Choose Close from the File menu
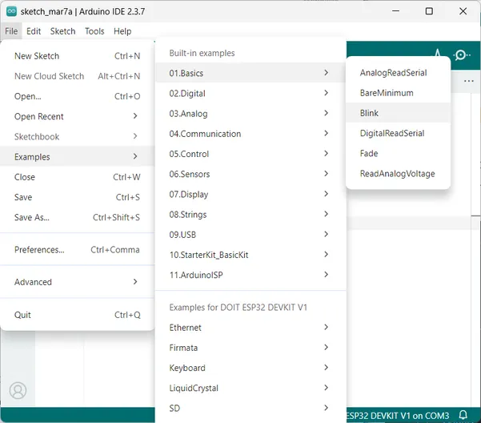 click(x=78, y=177)
